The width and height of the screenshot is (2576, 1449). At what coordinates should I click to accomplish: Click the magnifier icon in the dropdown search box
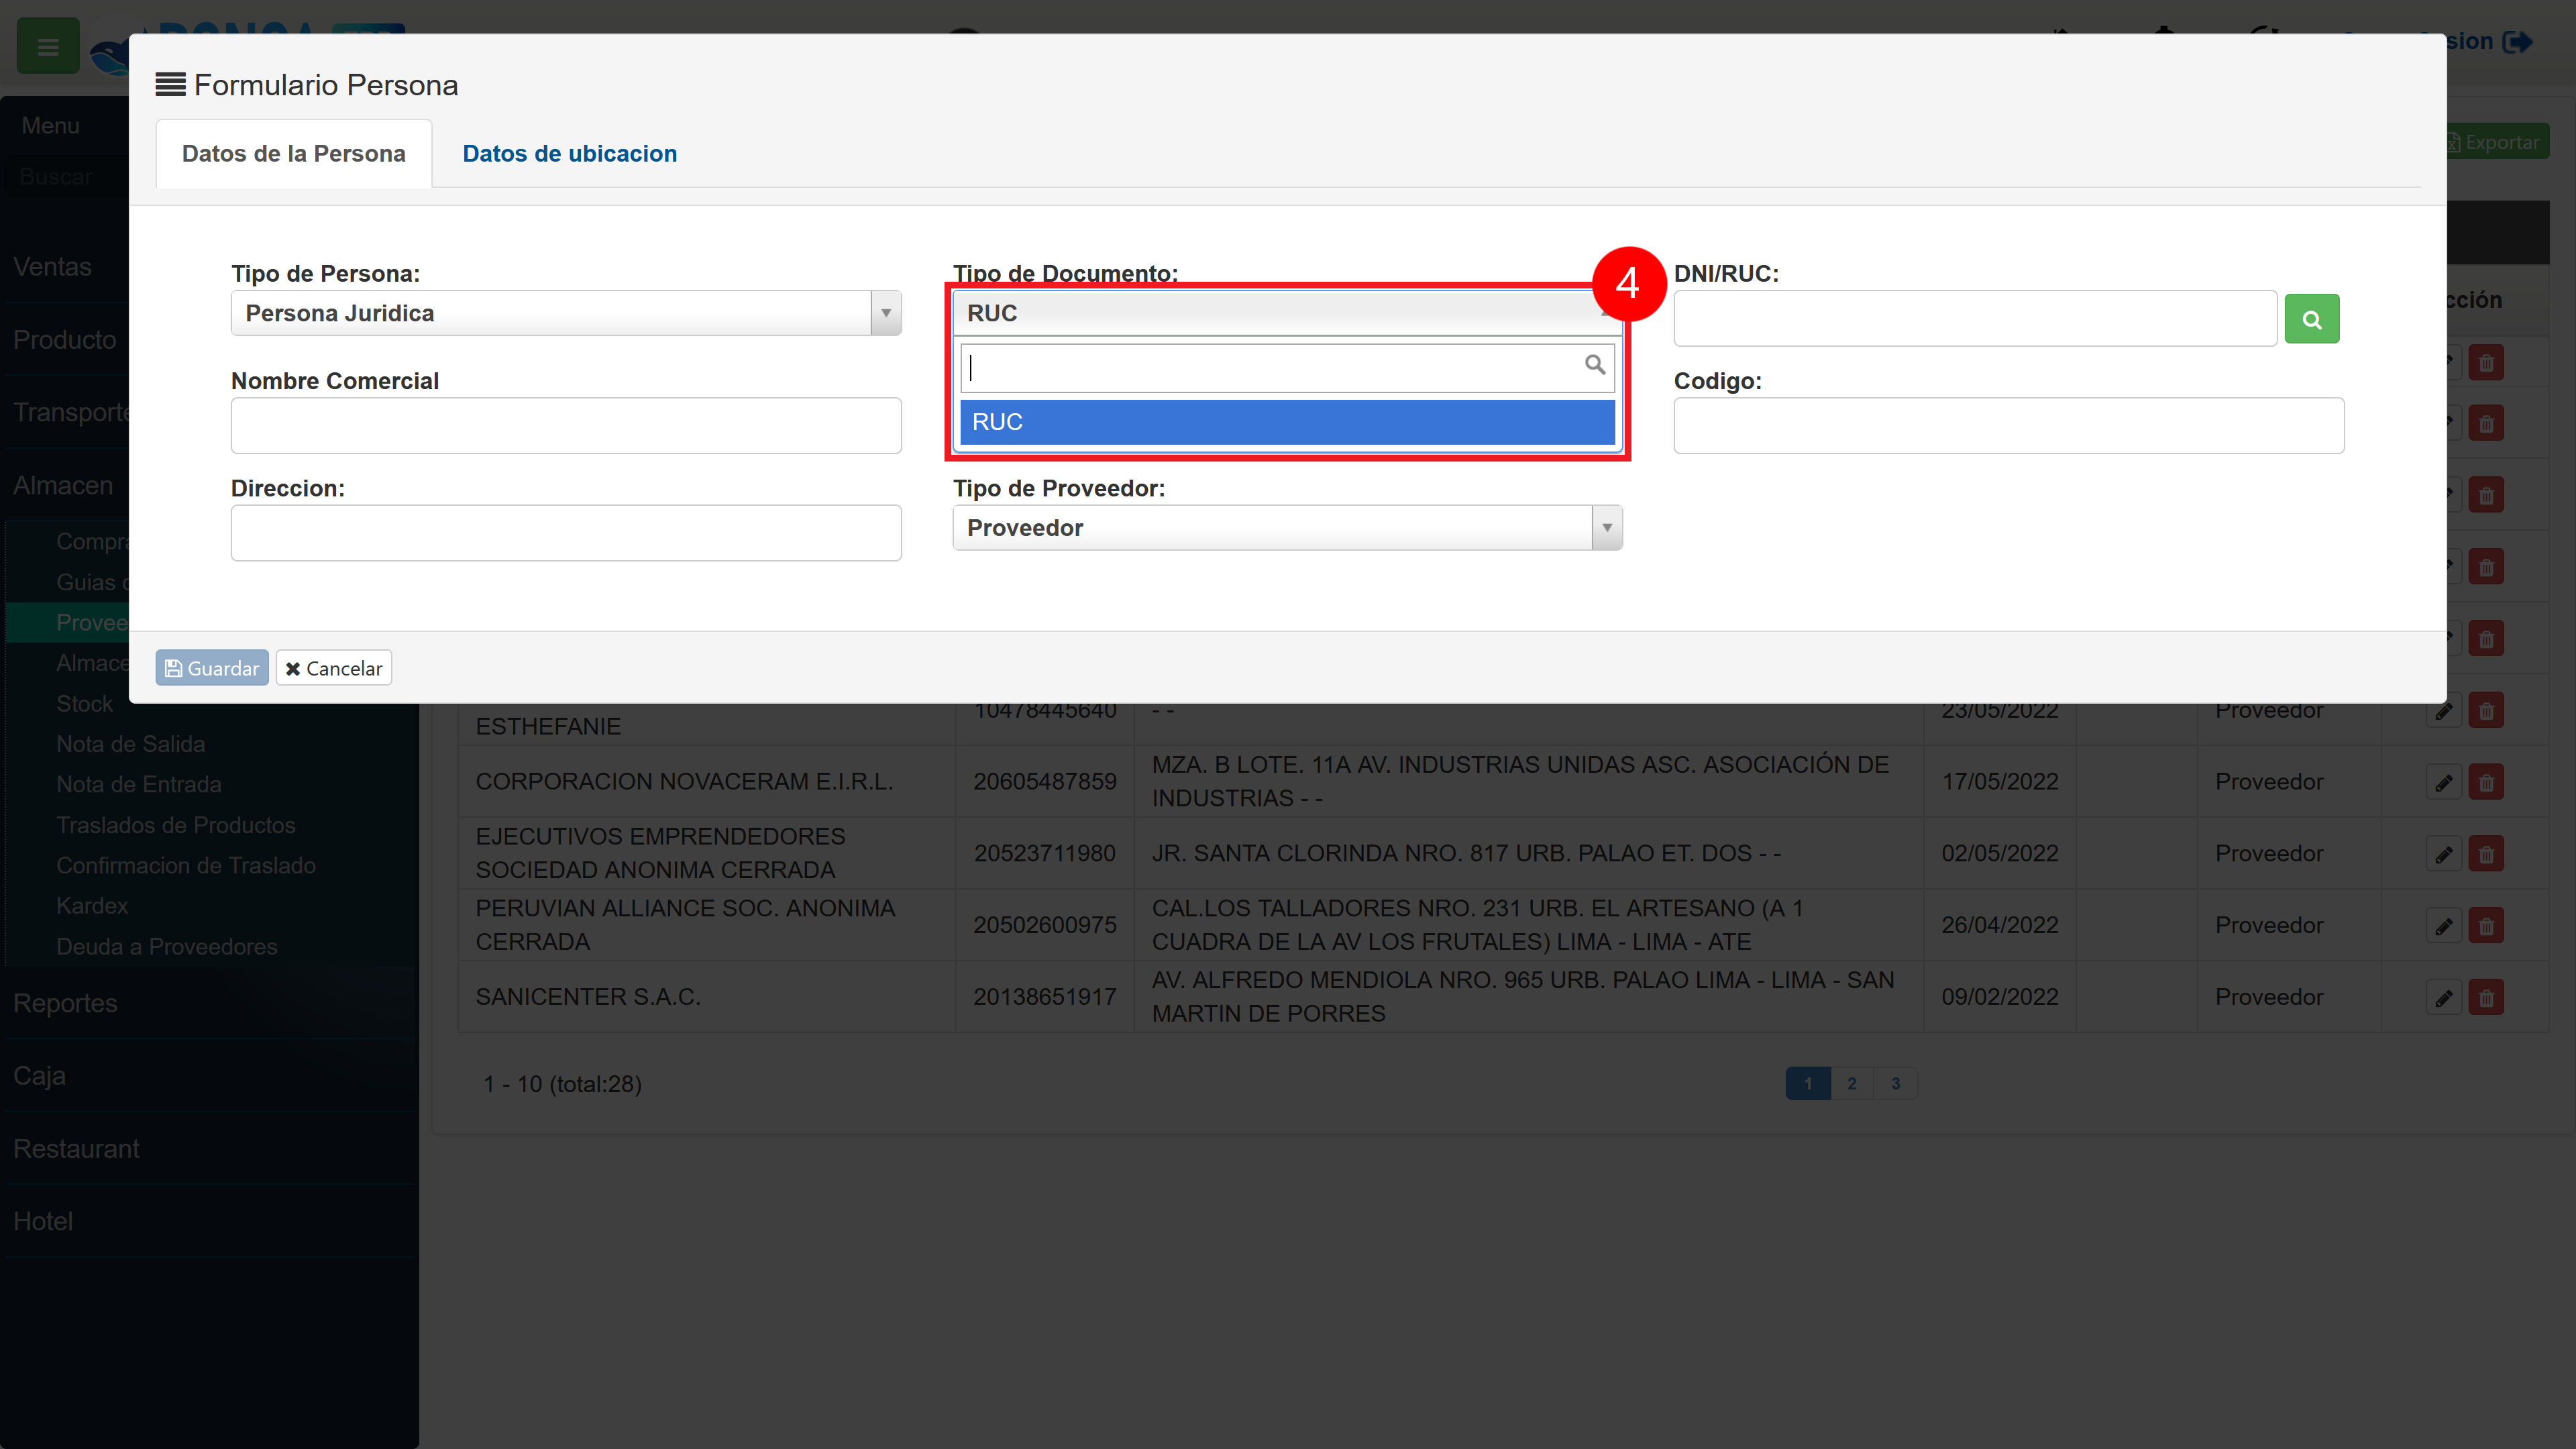[1594, 365]
